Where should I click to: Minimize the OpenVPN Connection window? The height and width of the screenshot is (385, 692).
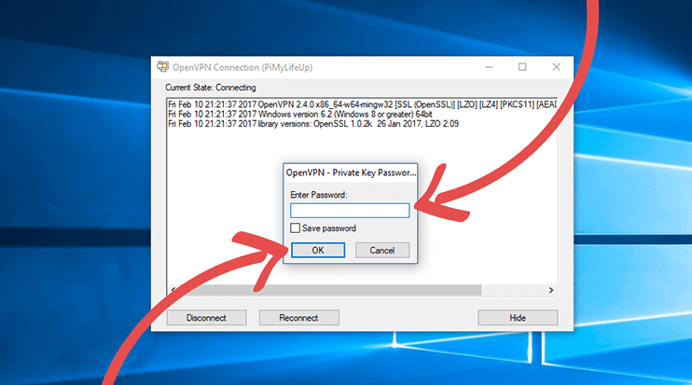[489, 67]
